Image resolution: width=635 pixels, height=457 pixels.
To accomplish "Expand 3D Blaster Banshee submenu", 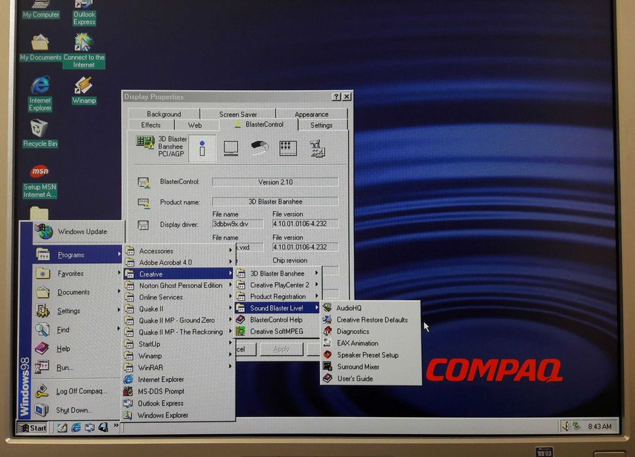I will pos(277,274).
